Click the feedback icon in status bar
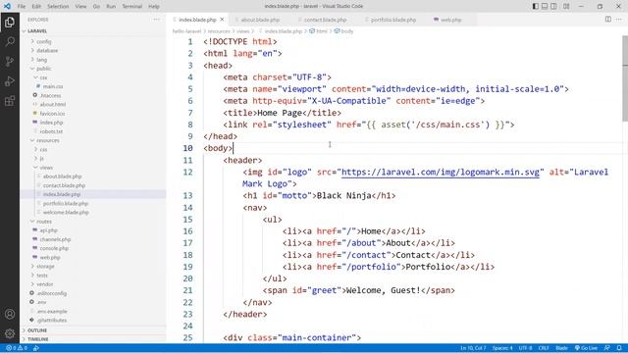This screenshot has width=628, height=353. pos(607,348)
